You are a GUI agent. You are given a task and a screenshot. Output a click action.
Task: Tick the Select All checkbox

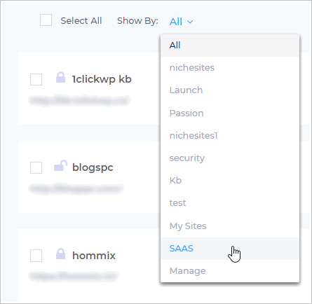pyautogui.click(x=46, y=20)
